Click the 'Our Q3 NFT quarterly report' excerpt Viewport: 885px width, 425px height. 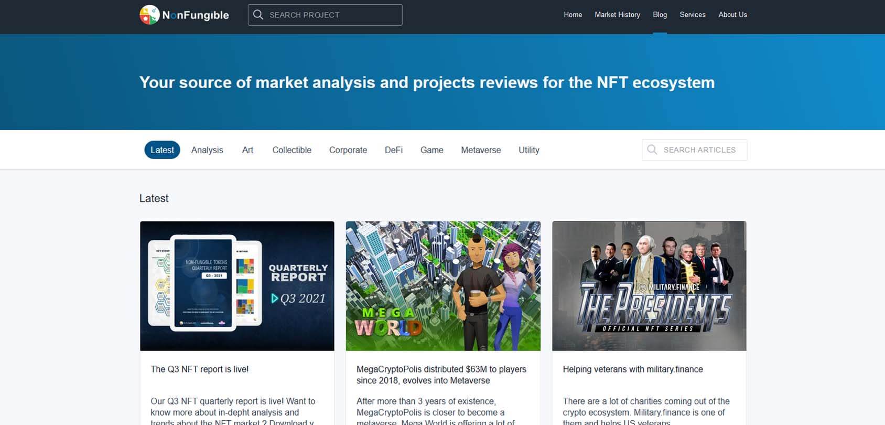[x=233, y=412]
